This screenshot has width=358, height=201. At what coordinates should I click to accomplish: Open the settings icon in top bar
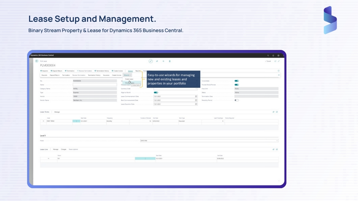[278, 55]
